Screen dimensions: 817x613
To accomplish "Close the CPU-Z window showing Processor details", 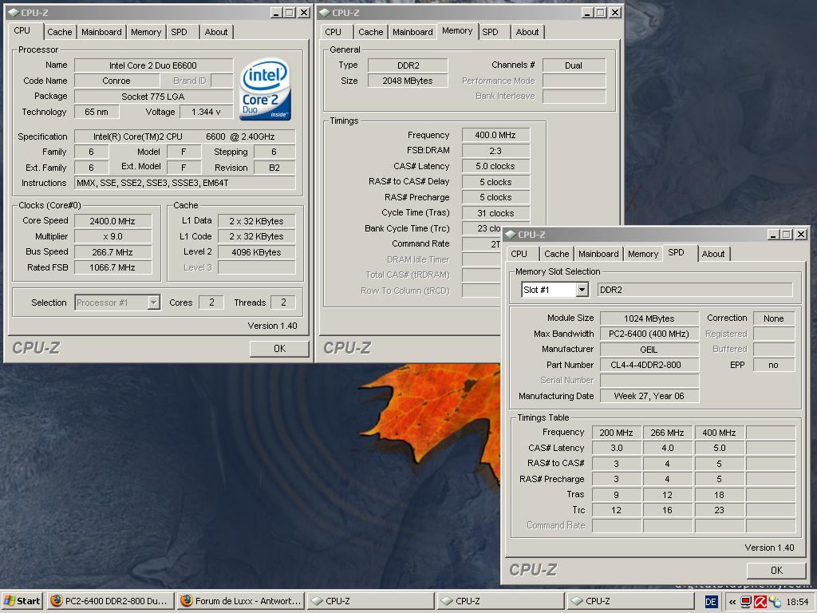I will tap(304, 13).
